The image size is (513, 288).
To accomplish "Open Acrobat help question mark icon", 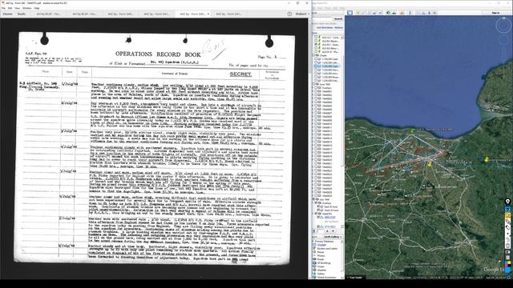I will (289, 14).
